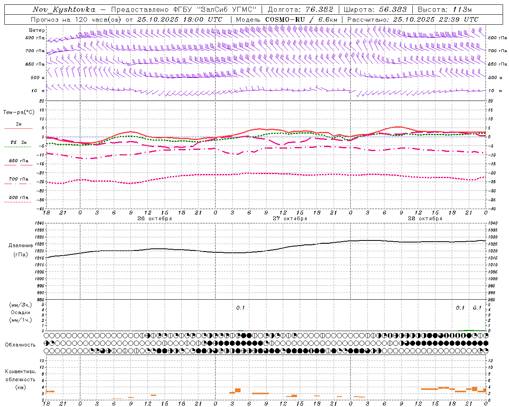Select the date label 26 октября under temperature chart
This screenshot has width=509, height=407.
155,219
